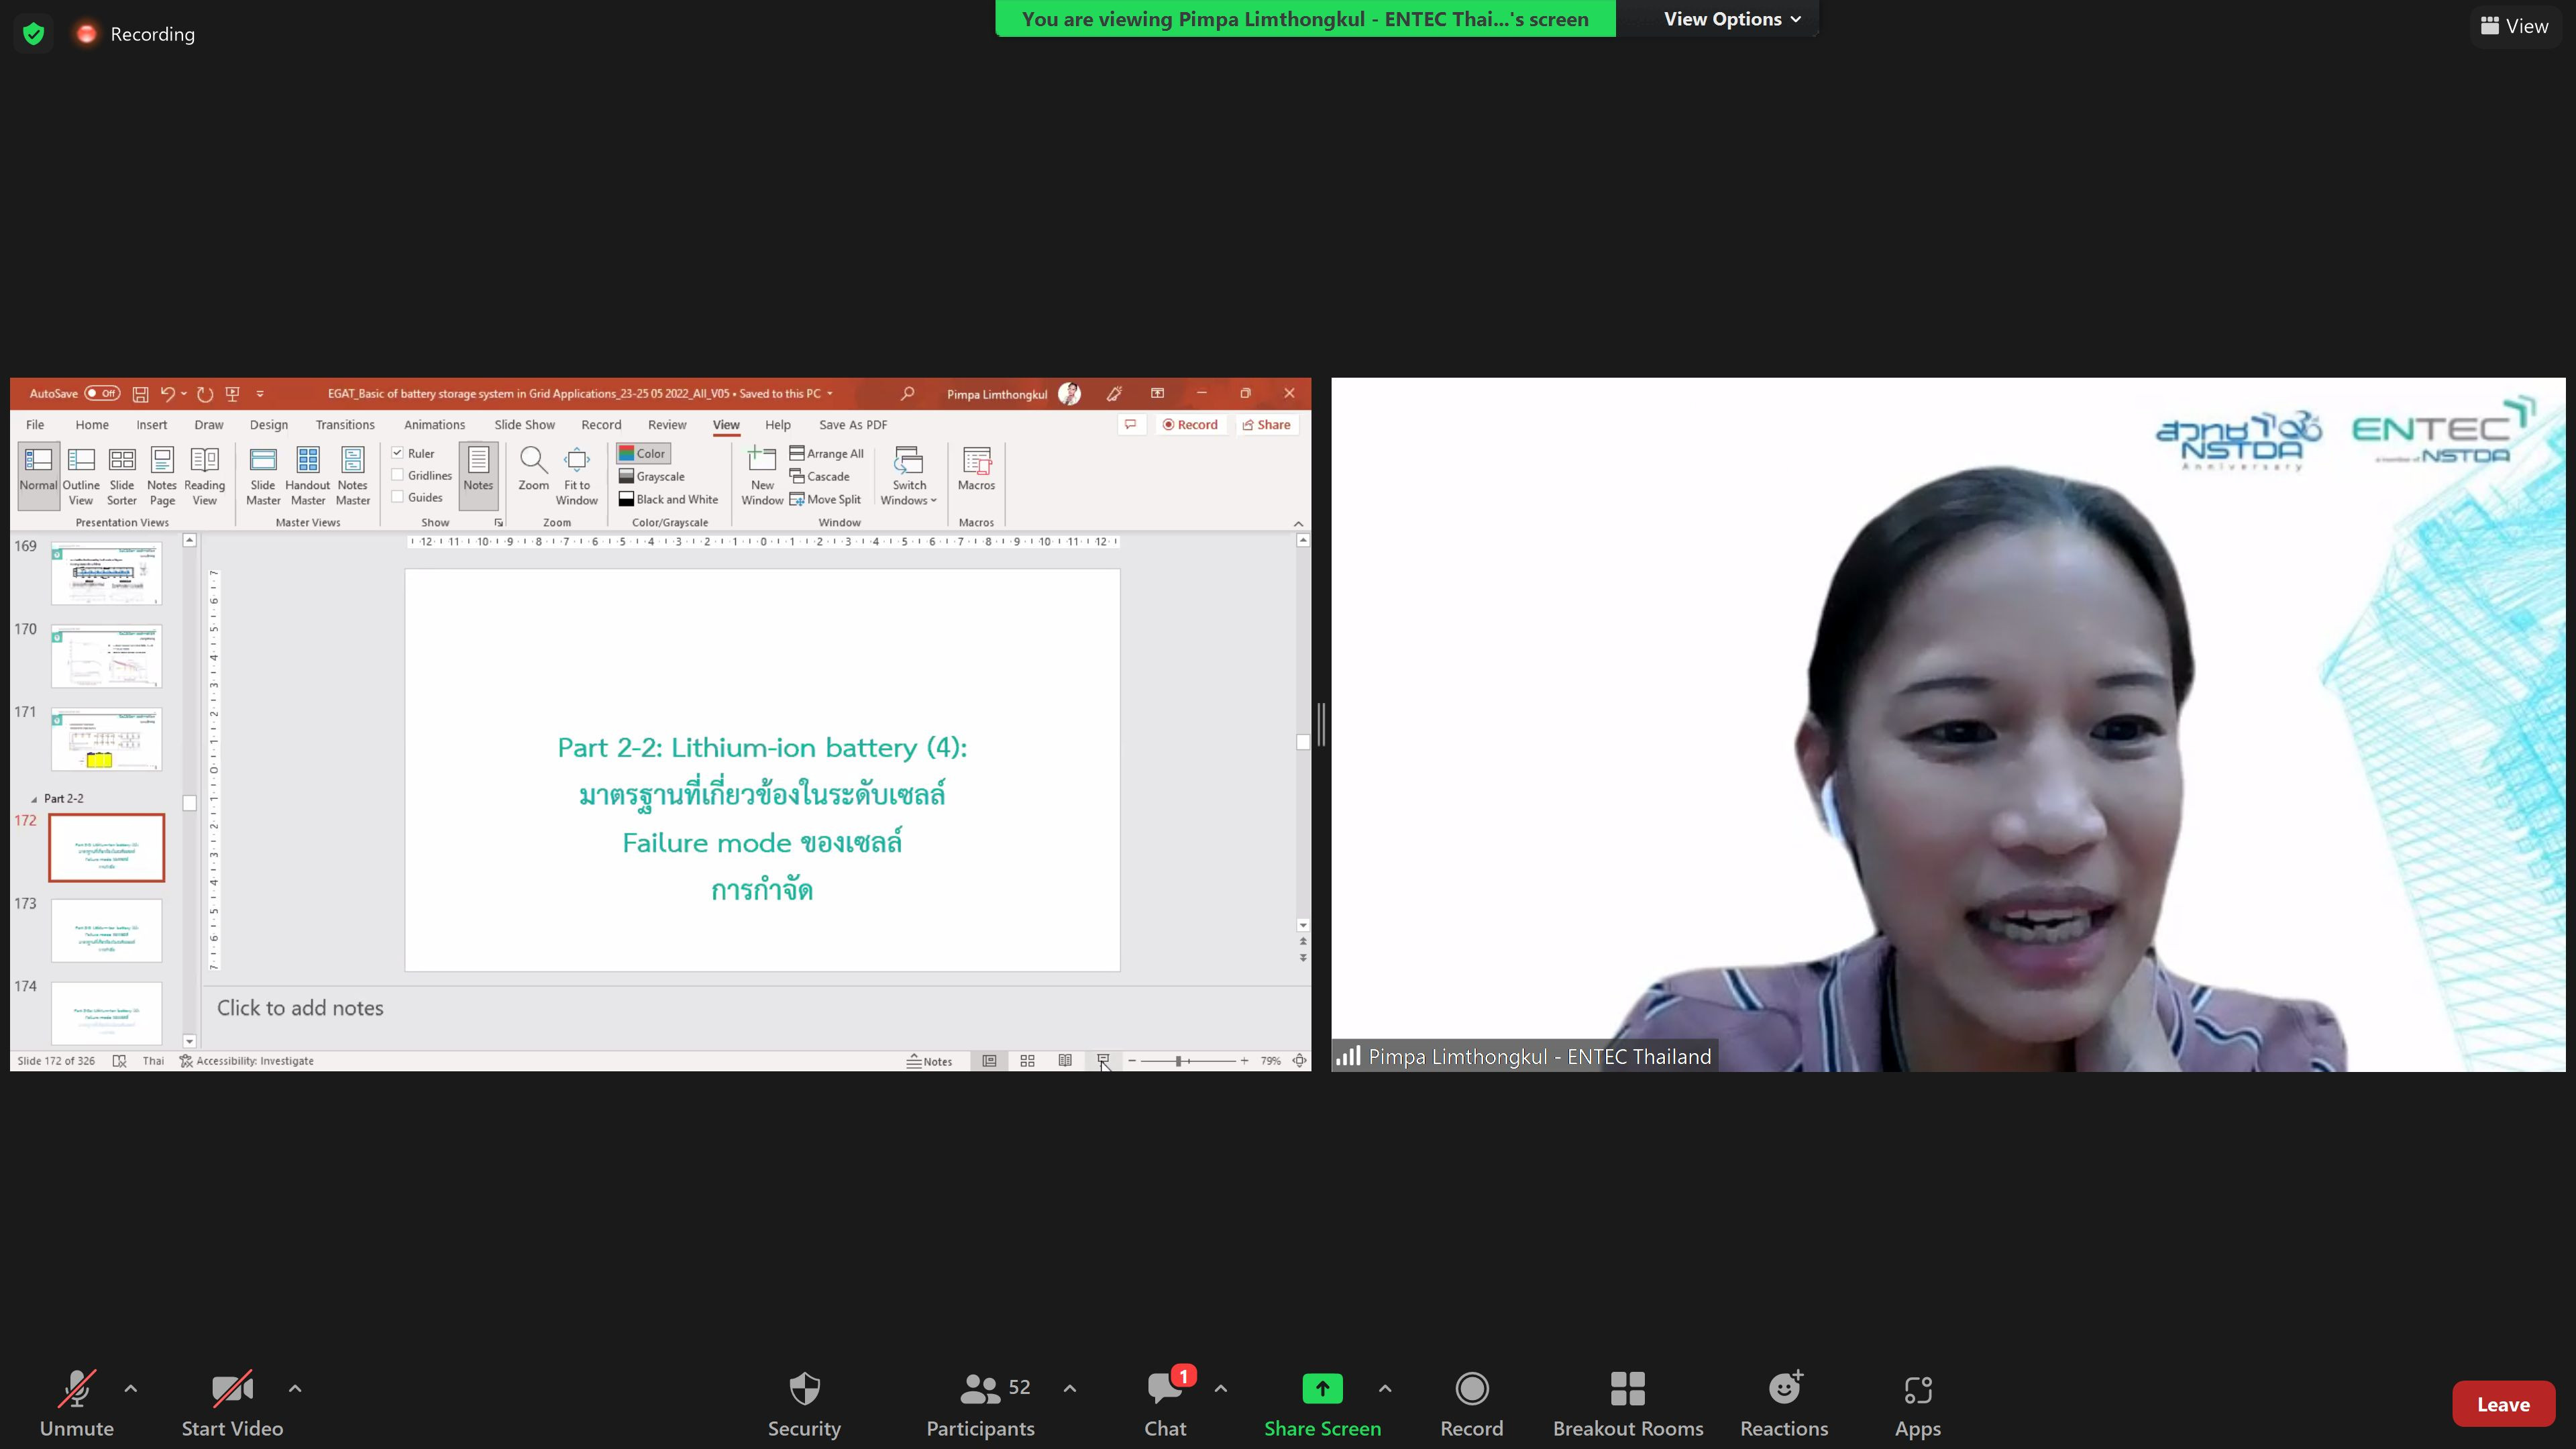Click Move Split in Window group
The height and width of the screenshot is (1449, 2576).
point(825,499)
